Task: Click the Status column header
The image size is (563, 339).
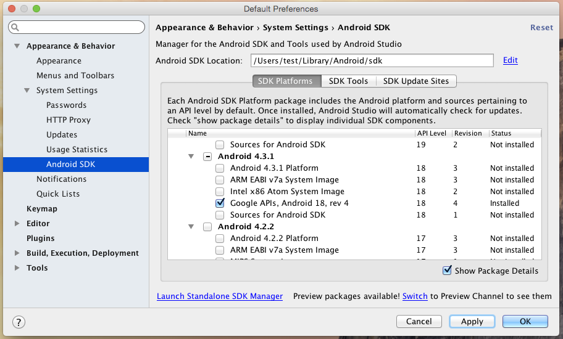Action: [515, 133]
